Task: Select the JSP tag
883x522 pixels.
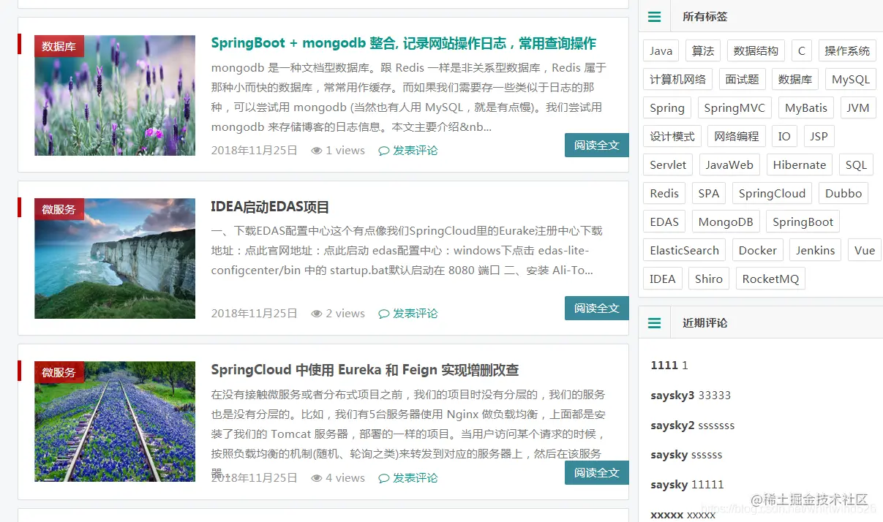Action: 819,136
